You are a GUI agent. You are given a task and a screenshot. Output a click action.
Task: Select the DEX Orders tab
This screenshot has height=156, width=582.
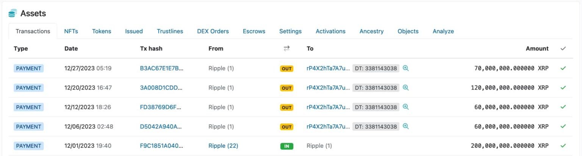point(213,31)
